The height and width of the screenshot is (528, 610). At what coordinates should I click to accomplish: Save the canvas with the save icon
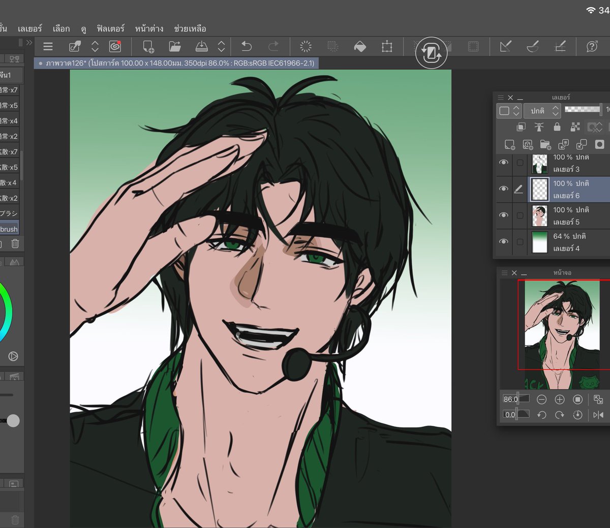pyautogui.click(x=202, y=47)
